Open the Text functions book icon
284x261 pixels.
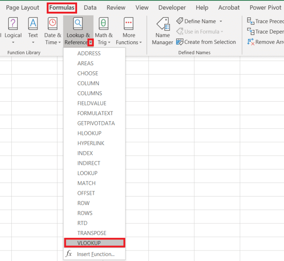click(x=33, y=24)
